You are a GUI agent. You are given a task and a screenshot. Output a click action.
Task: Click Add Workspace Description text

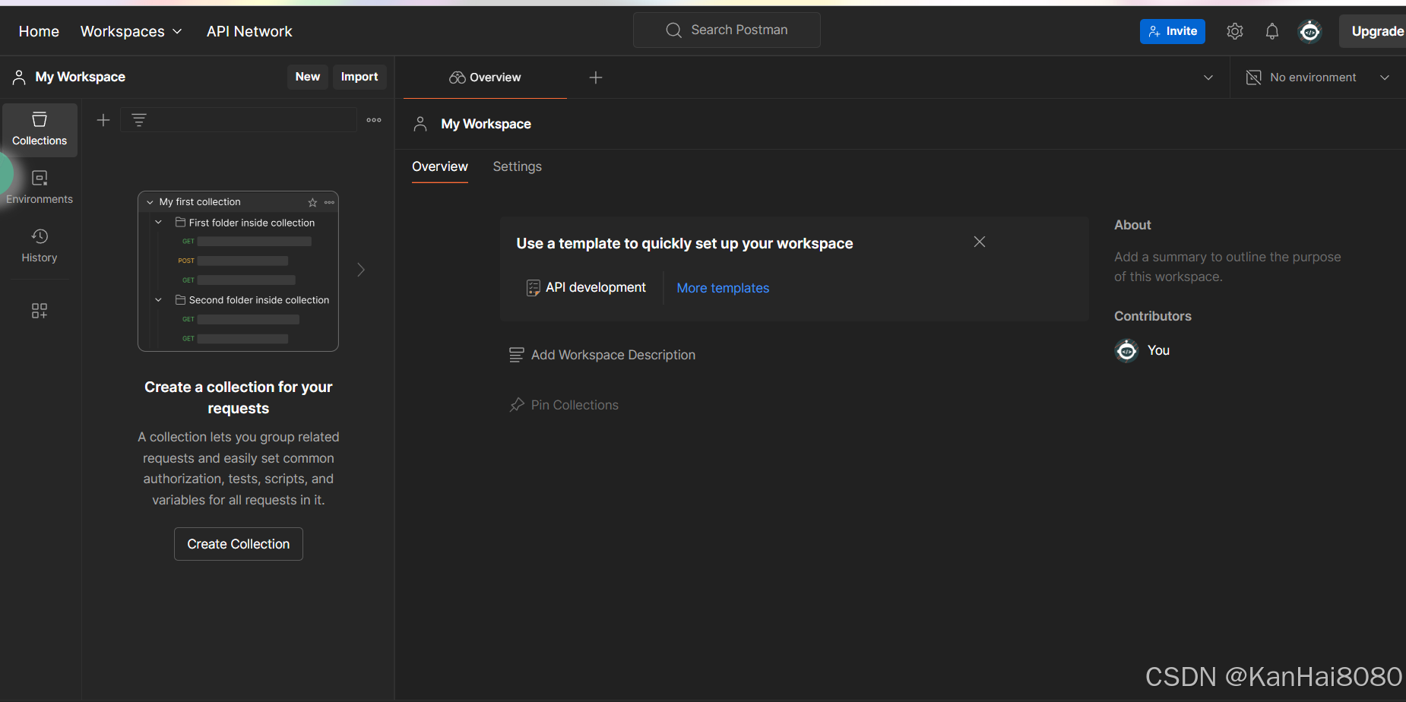(613, 355)
